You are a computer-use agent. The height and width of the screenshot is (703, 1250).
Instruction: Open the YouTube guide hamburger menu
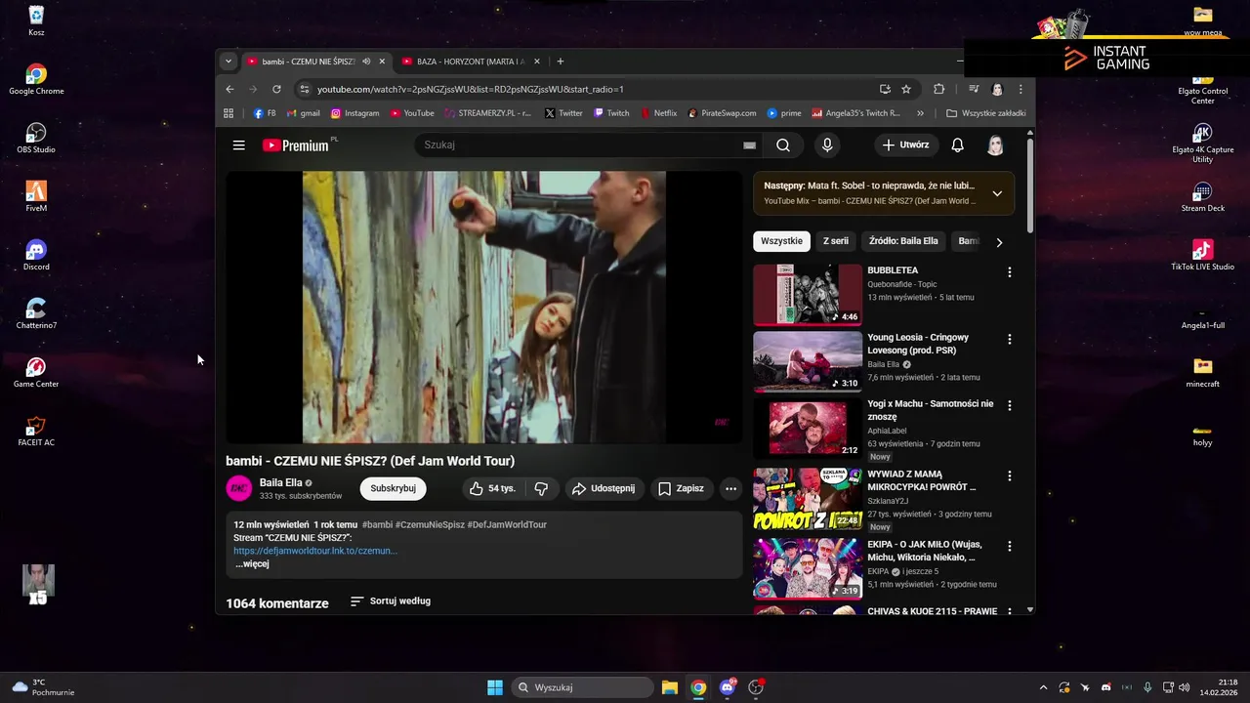point(238,145)
